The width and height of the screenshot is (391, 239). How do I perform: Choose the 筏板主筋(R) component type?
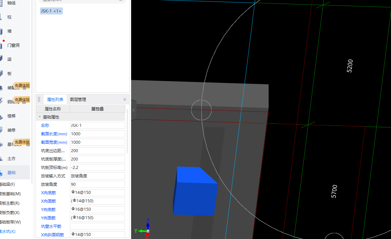click(10, 203)
